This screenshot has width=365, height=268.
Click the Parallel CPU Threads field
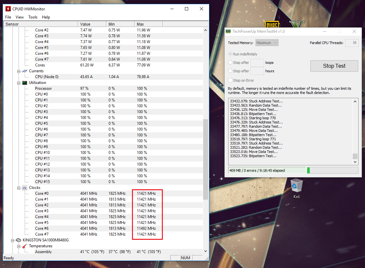pyautogui.click(x=352, y=43)
